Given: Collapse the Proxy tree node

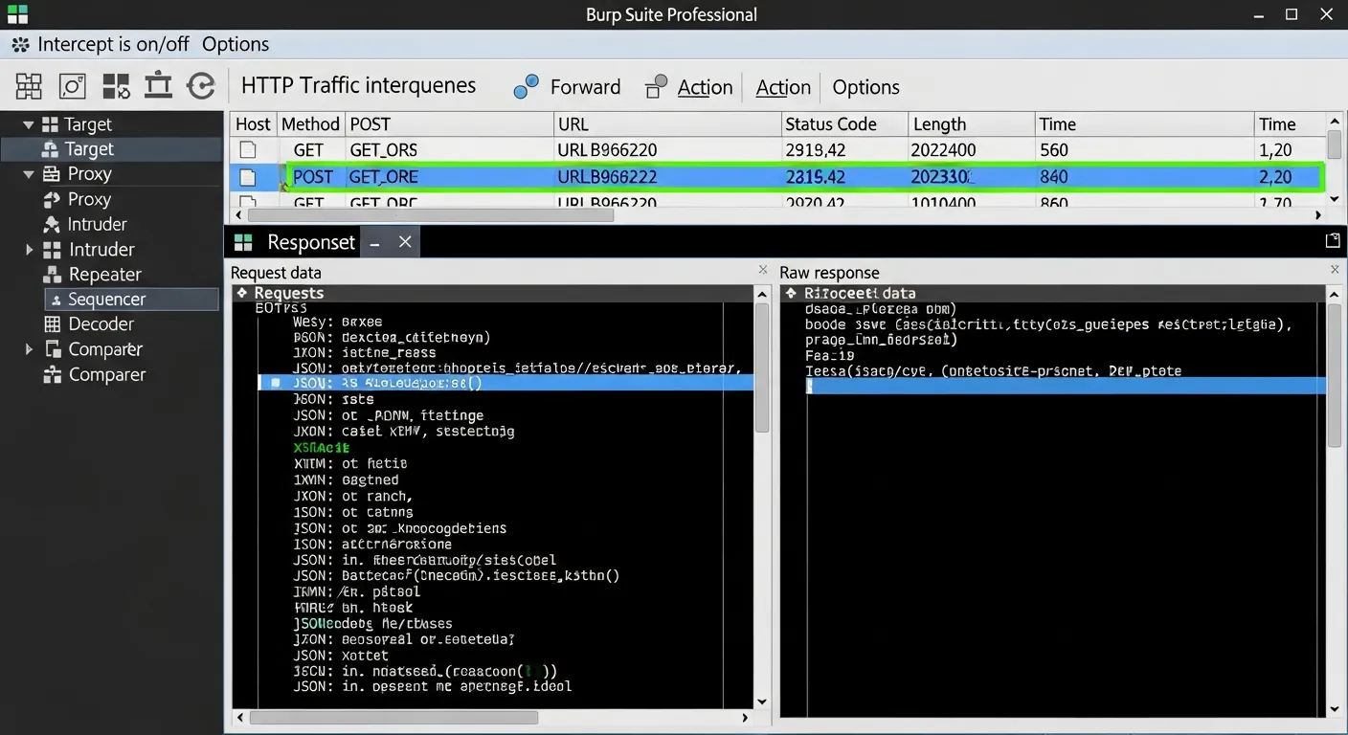Looking at the screenshot, I should pyautogui.click(x=28, y=174).
